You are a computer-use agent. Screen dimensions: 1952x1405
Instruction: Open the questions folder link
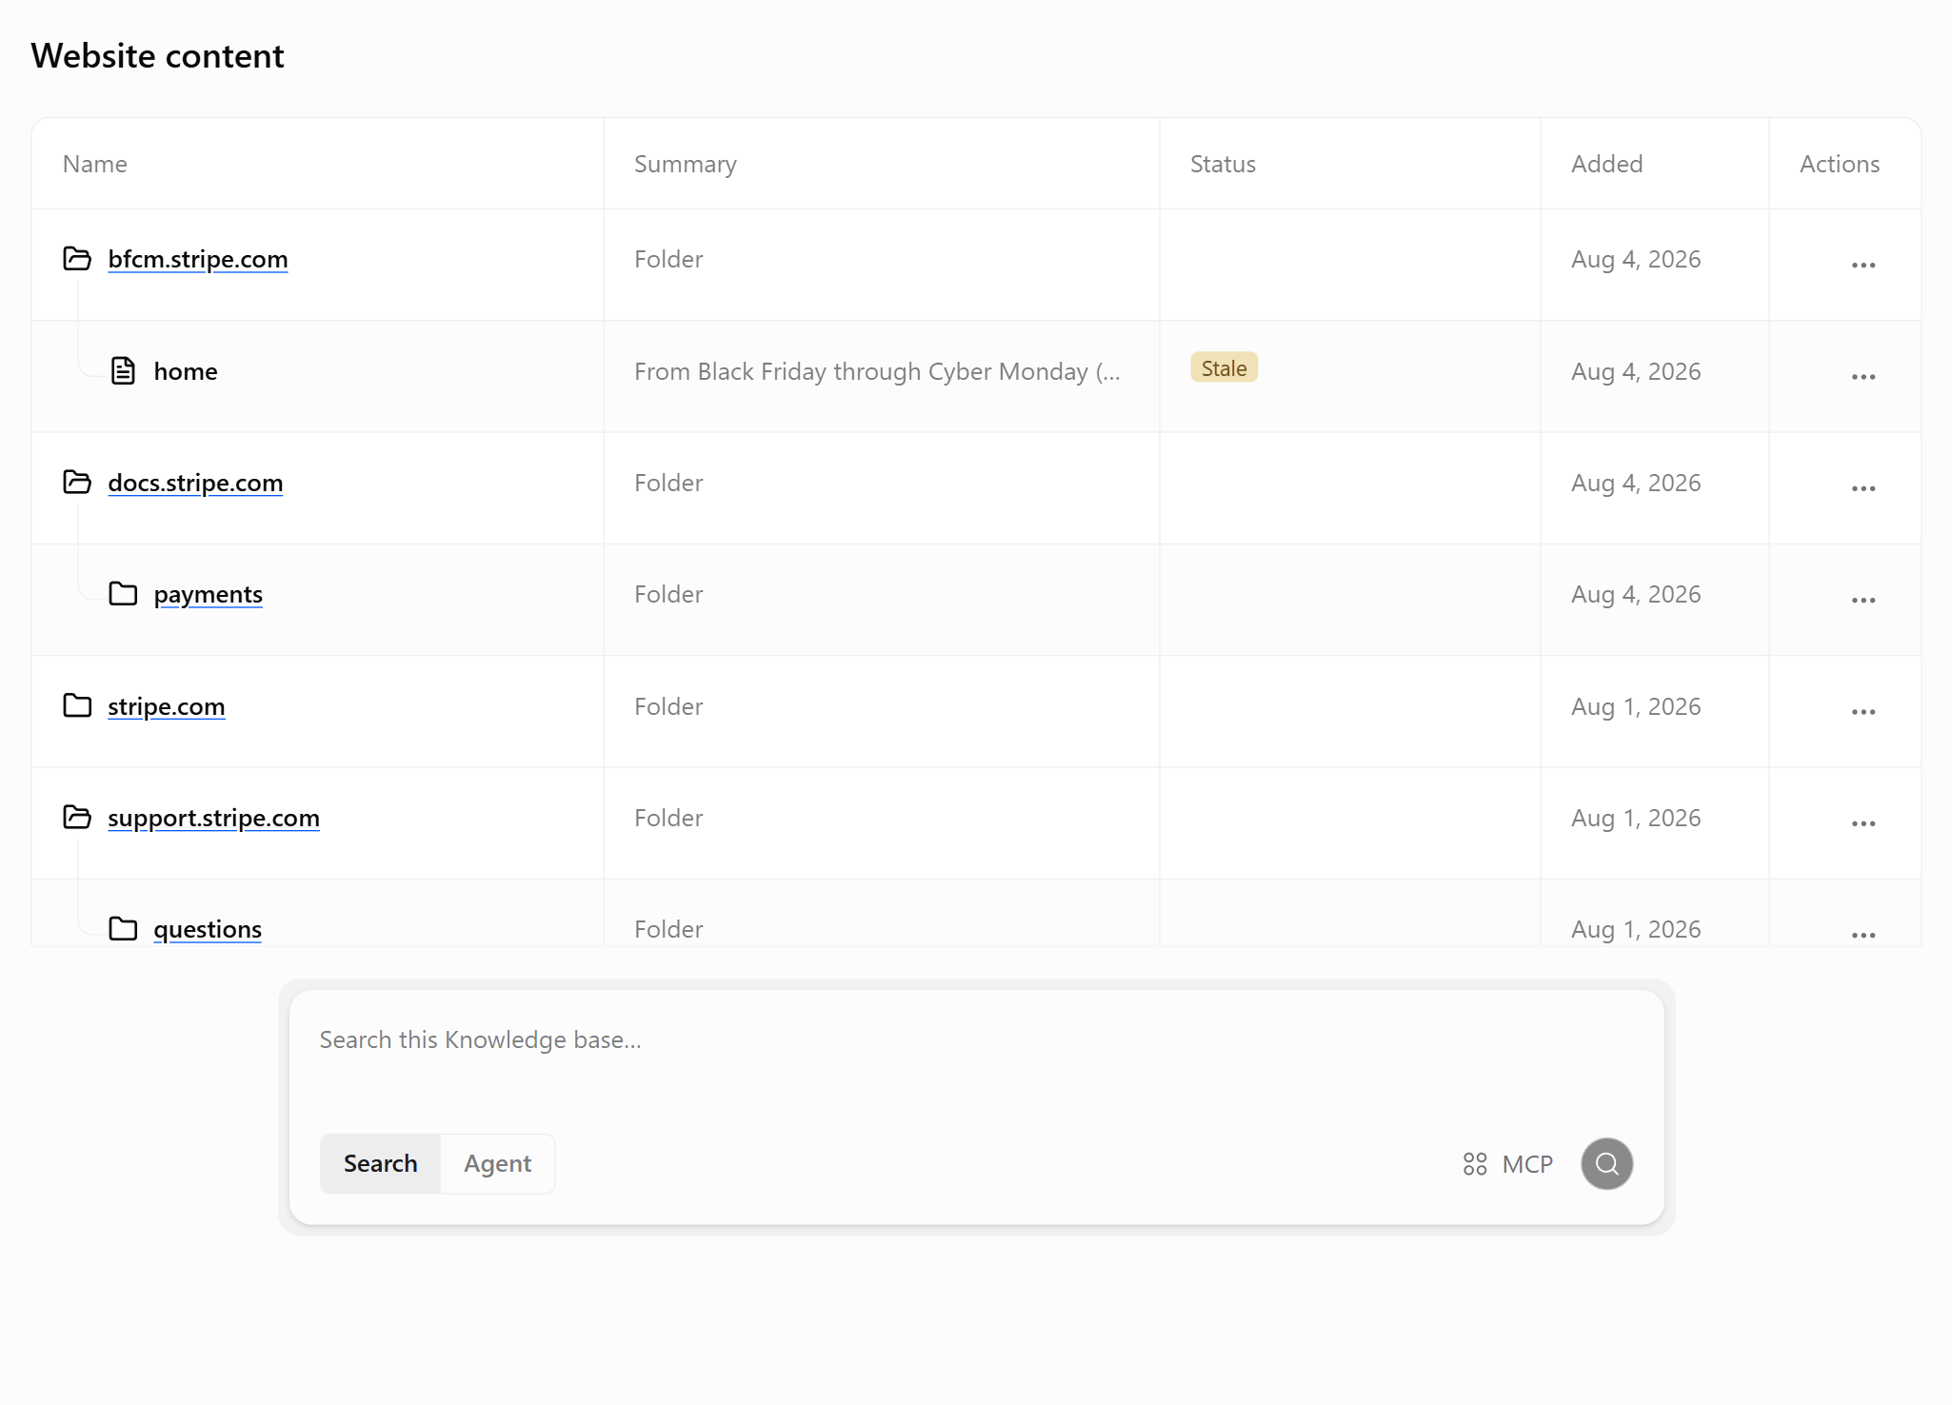pyautogui.click(x=208, y=929)
